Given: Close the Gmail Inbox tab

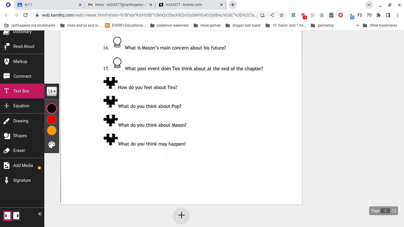Looking at the screenshot, I should tap(151, 5).
